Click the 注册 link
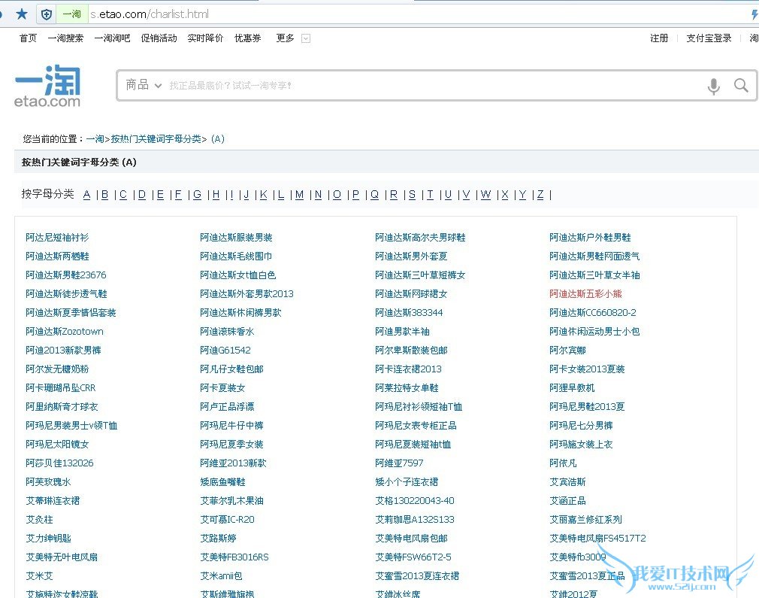Viewport: 759px width, 598px height. 659,38
